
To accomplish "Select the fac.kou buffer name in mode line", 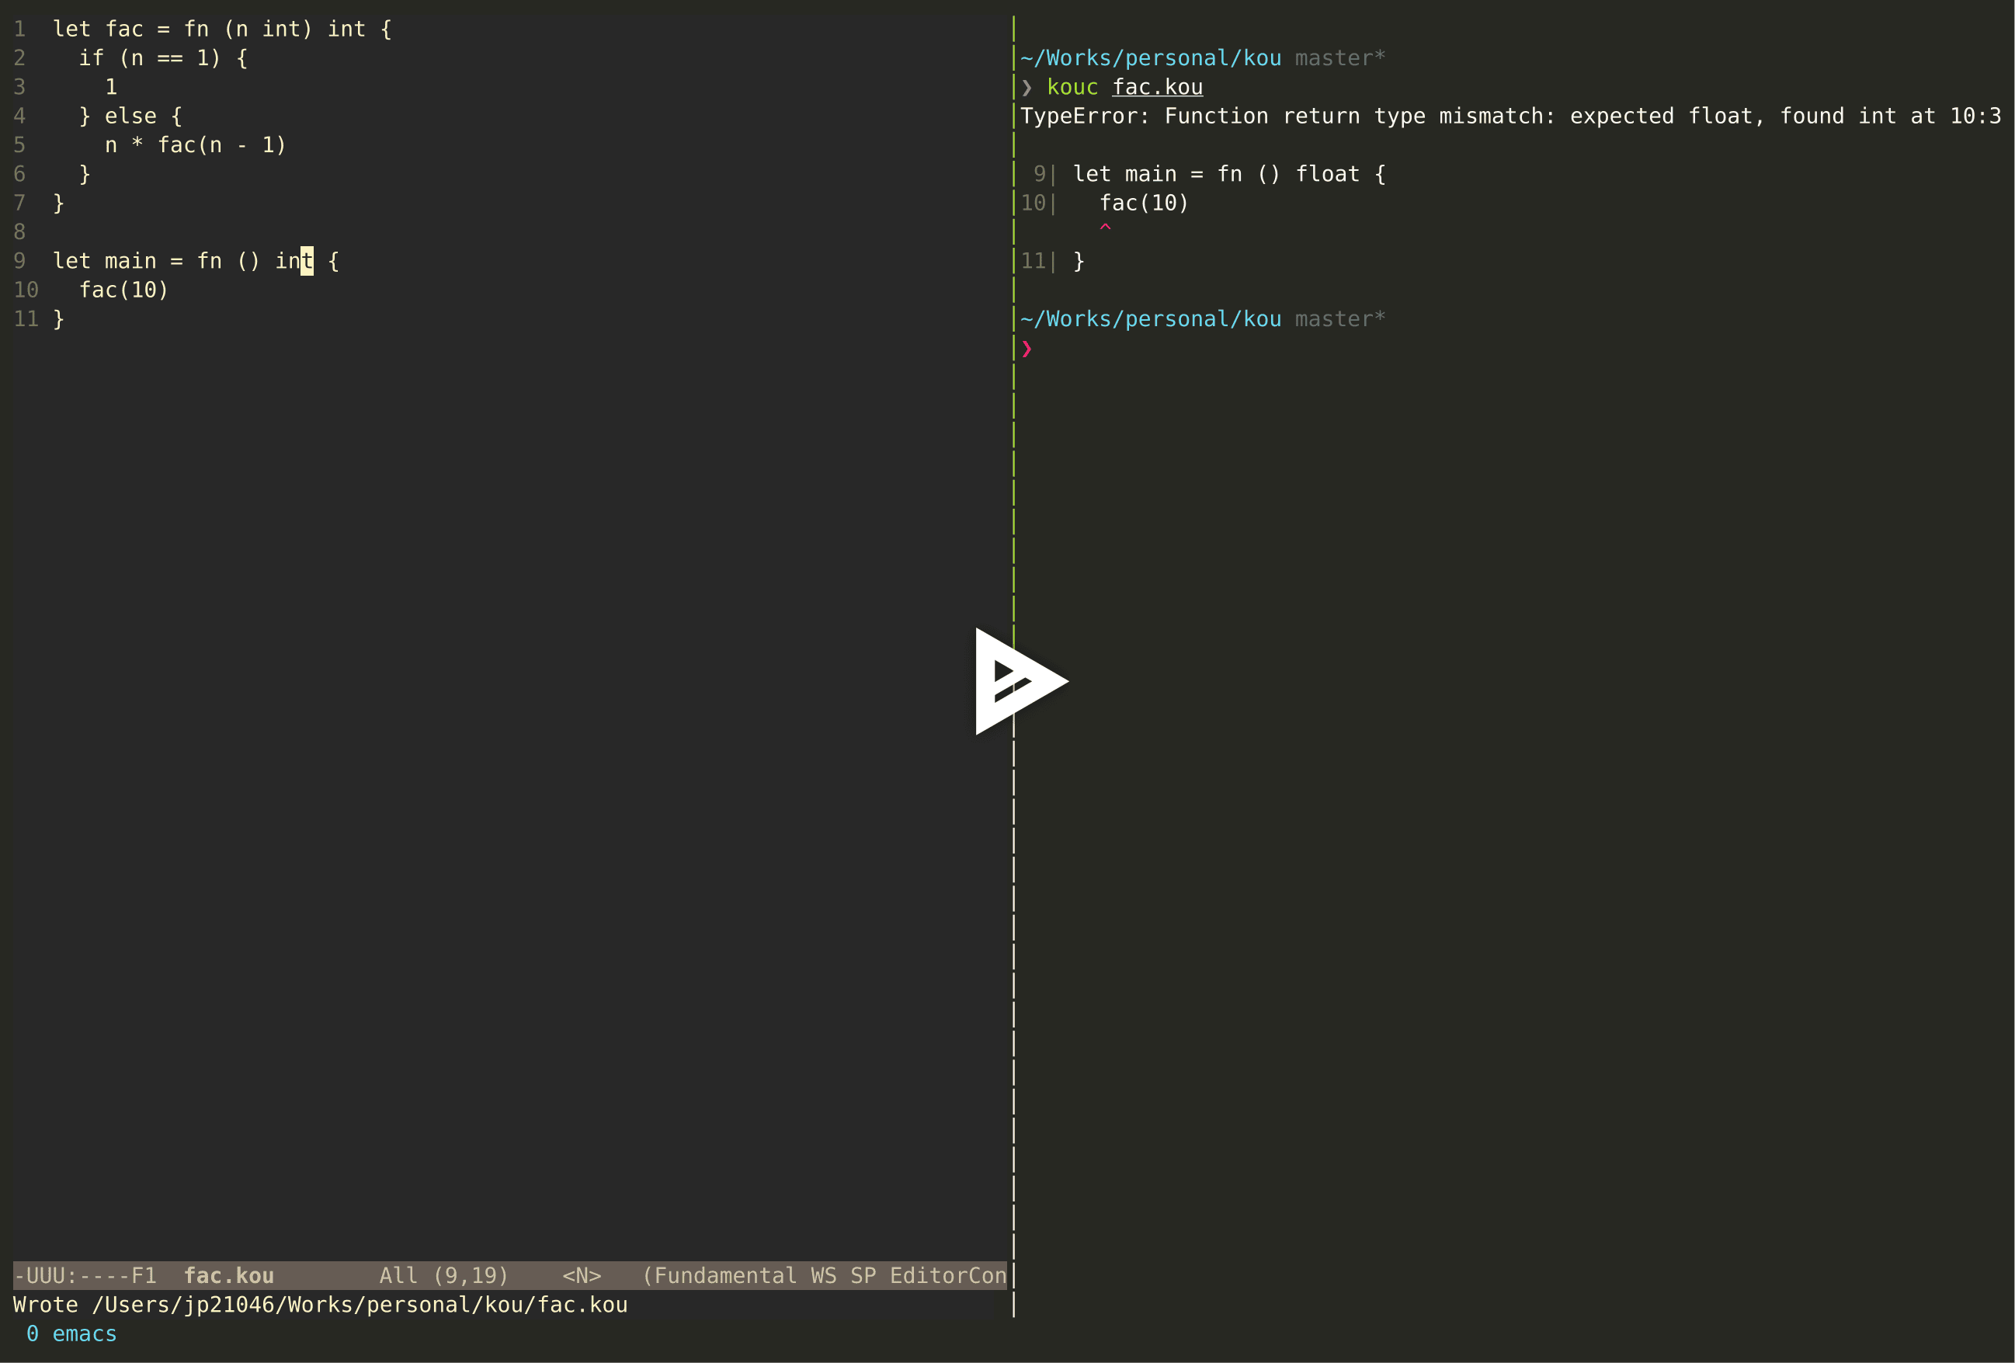I will (228, 1275).
